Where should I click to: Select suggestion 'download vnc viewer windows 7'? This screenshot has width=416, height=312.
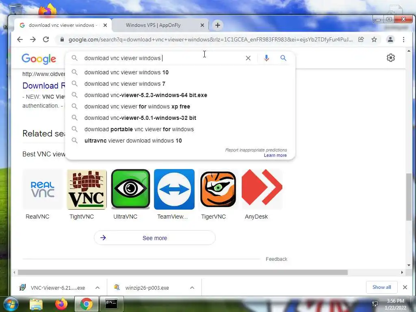180,84
